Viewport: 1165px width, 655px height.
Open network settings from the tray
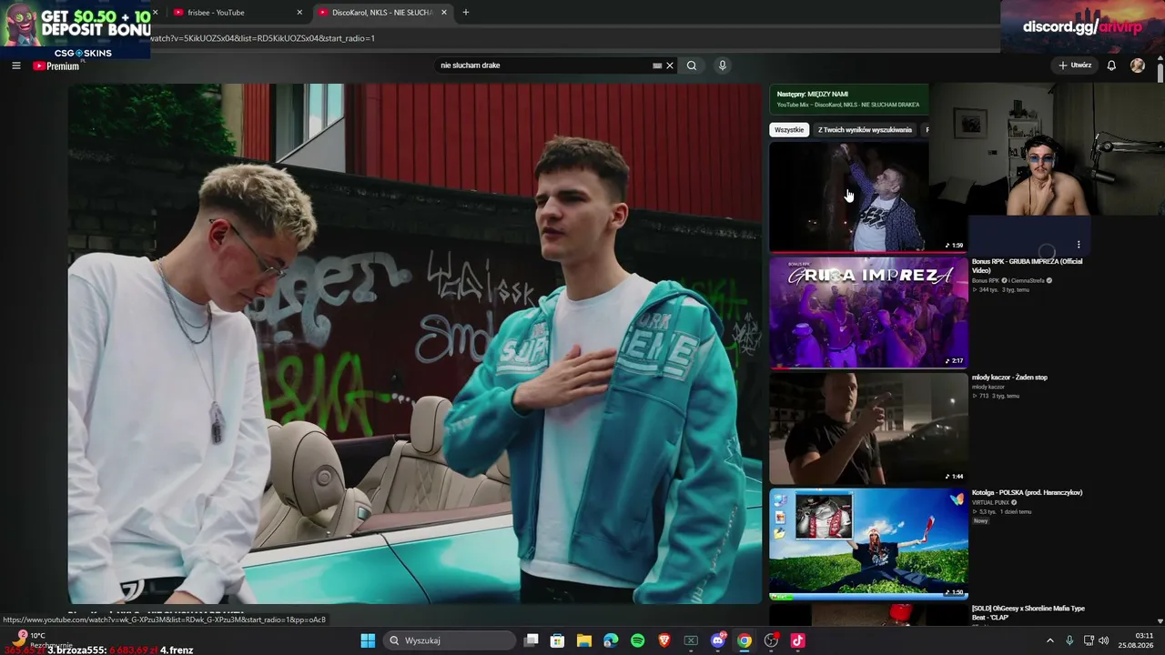(x=1089, y=640)
